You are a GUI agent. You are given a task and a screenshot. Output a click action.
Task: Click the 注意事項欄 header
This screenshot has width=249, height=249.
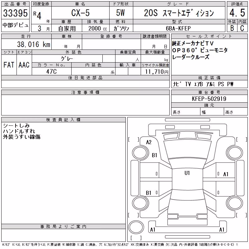pos(85,92)
